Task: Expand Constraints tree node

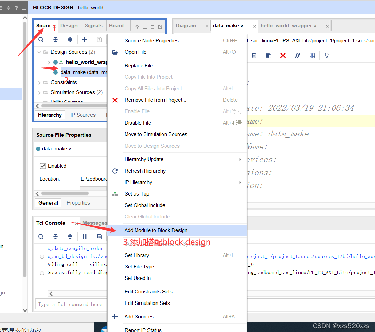Action: click(x=39, y=82)
